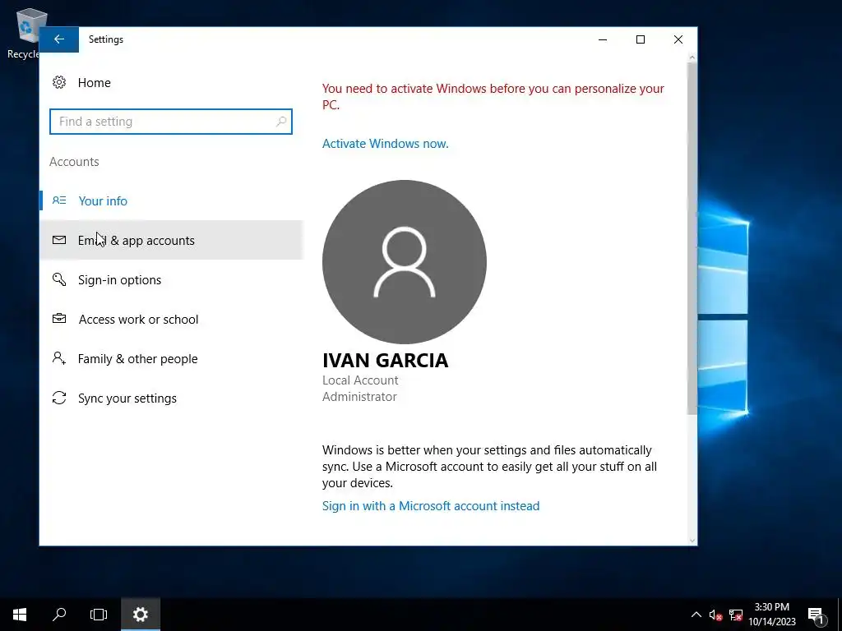Click the Administrator label
The height and width of the screenshot is (631, 842).
(359, 397)
